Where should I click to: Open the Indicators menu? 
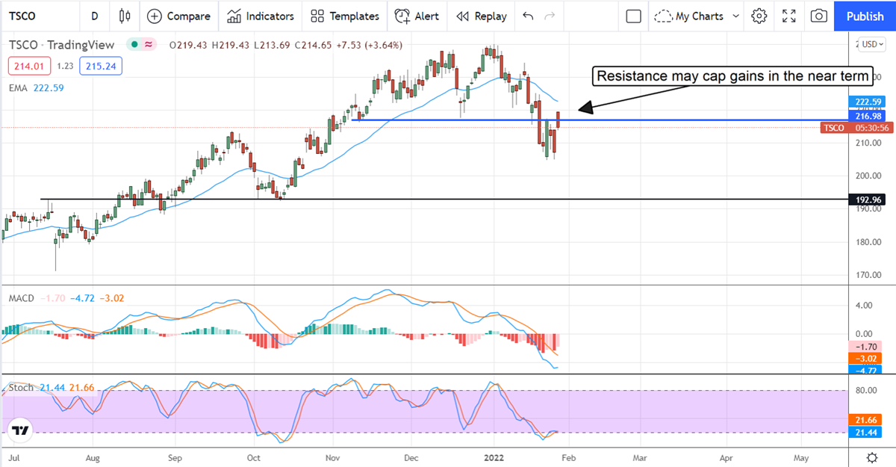[x=261, y=16]
